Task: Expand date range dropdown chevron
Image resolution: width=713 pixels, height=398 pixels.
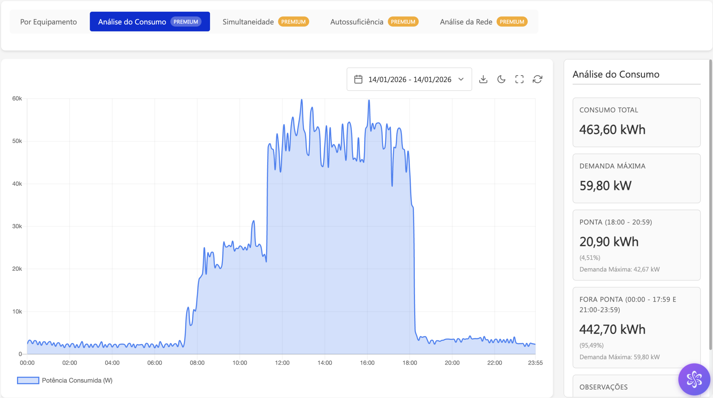Action: (461, 79)
